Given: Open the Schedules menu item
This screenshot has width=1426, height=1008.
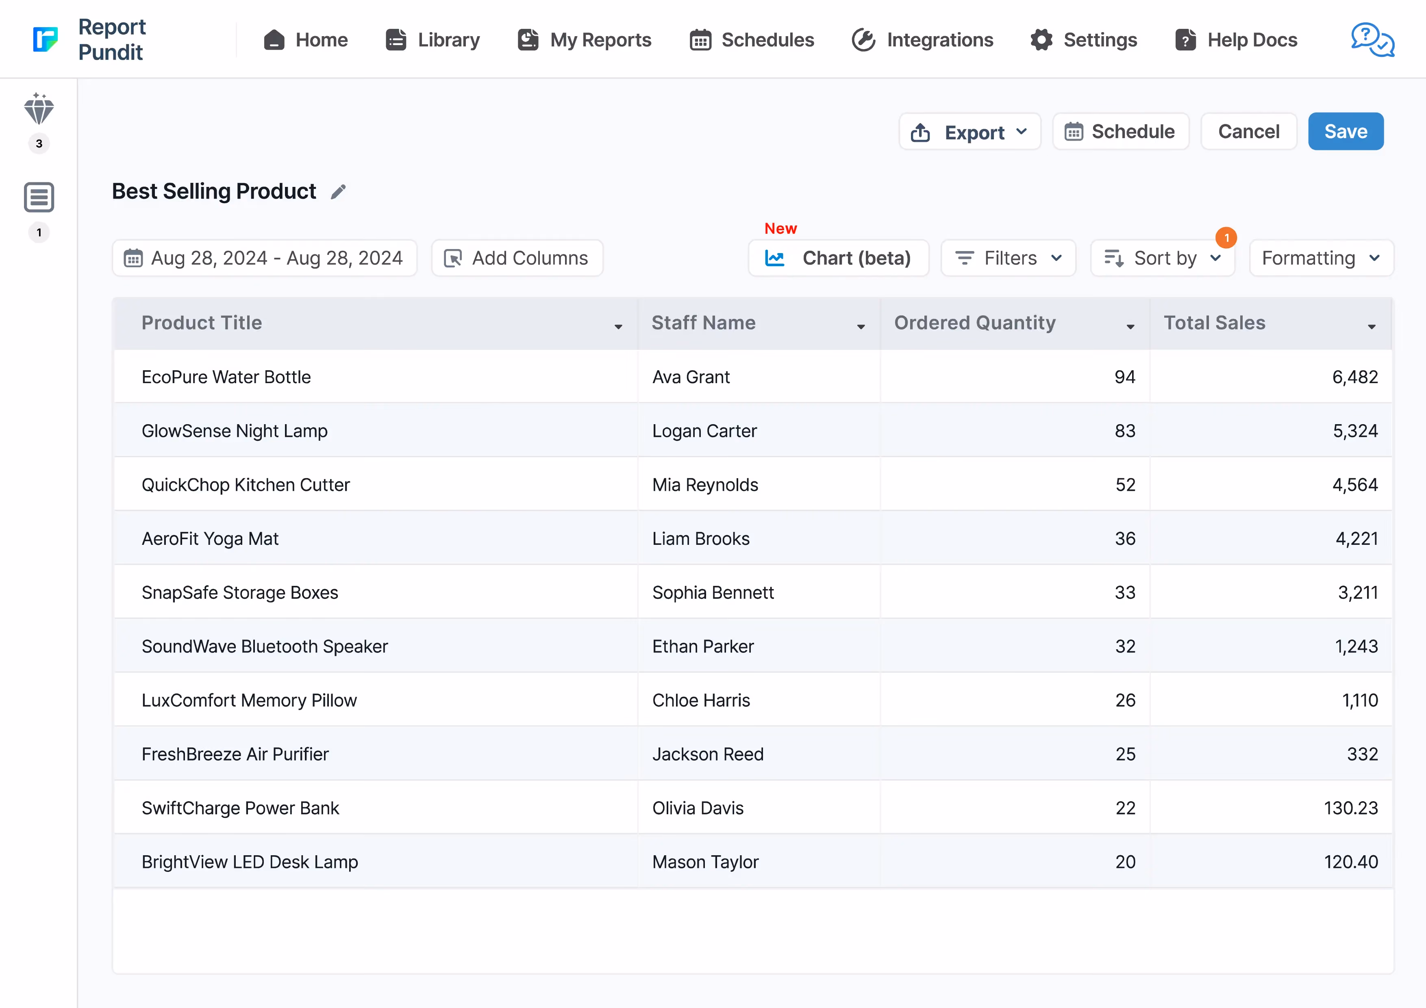Looking at the screenshot, I should pyautogui.click(x=752, y=40).
